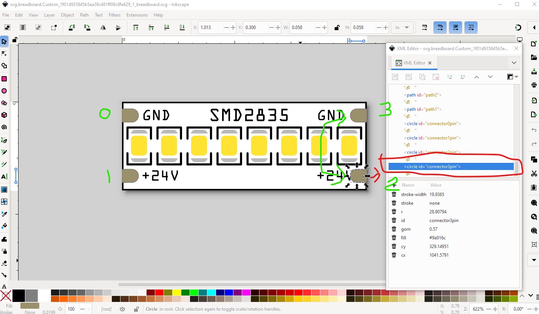
Task: Open the Filters menu
Action: (114, 15)
